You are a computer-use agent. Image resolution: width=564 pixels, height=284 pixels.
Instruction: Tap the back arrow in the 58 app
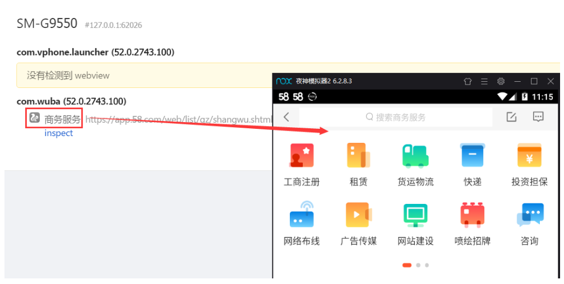pyautogui.click(x=286, y=117)
